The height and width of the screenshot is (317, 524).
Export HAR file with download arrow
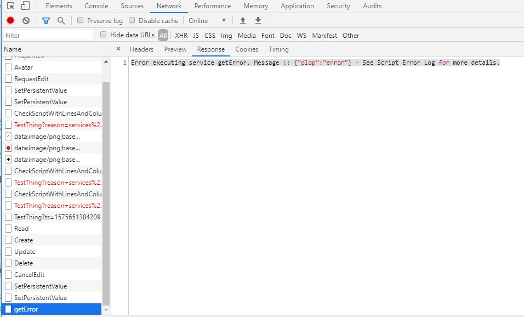[x=258, y=20]
